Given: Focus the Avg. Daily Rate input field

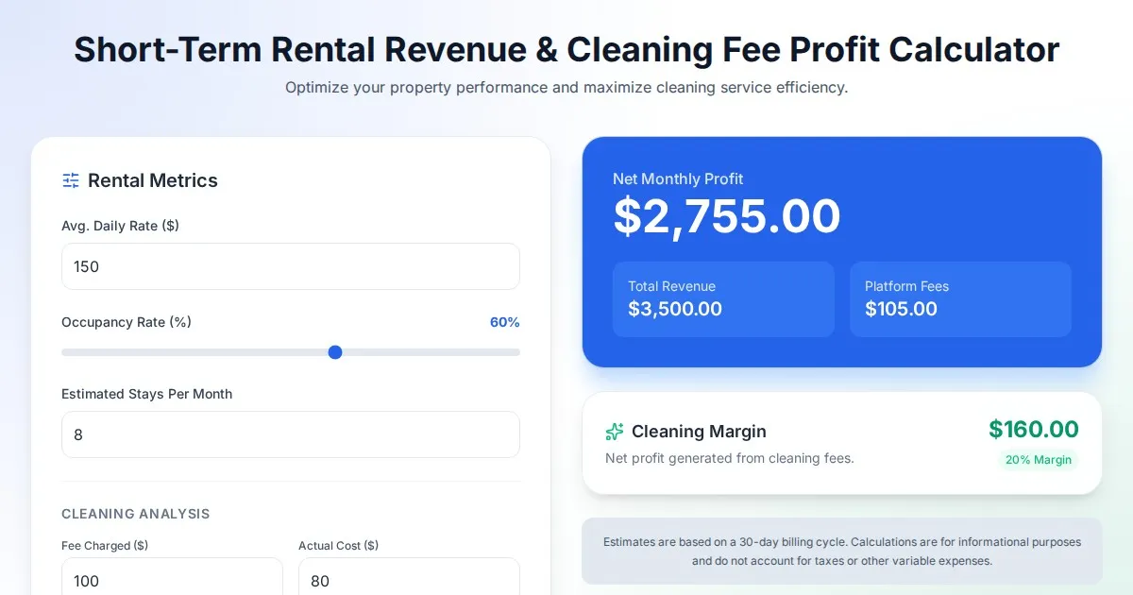Looking at the screenshot, I should tap(290, 266).
